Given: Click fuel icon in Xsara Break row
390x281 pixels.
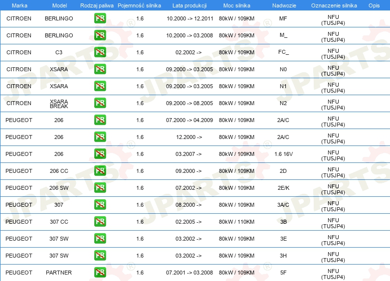Looking at the screenshot, I should coord(100,103).
